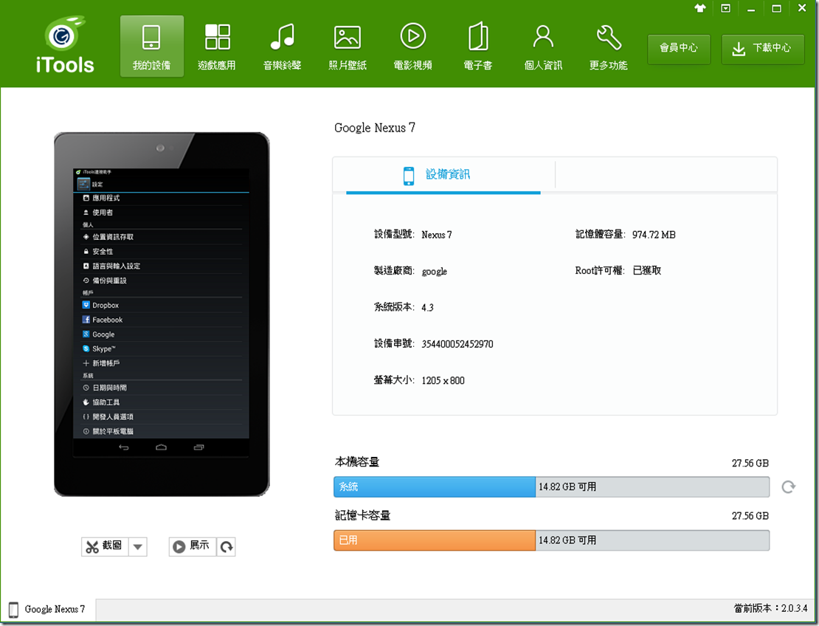This screenshot has height=626, width=819.
Task: Open the 照片壁紙 photos section
Action: [x=348, y=46]
